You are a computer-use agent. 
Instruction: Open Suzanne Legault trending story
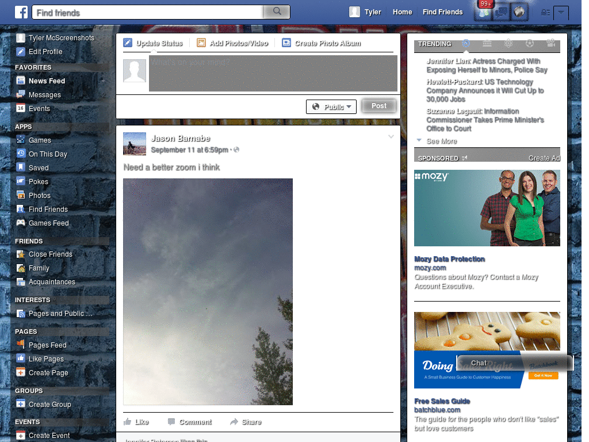pos(485,120)
